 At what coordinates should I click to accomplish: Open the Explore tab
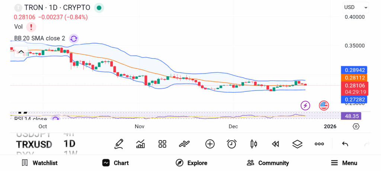point(191,163)
